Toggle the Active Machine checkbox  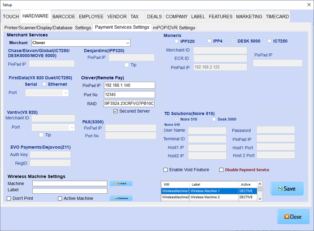pos(60,198)
